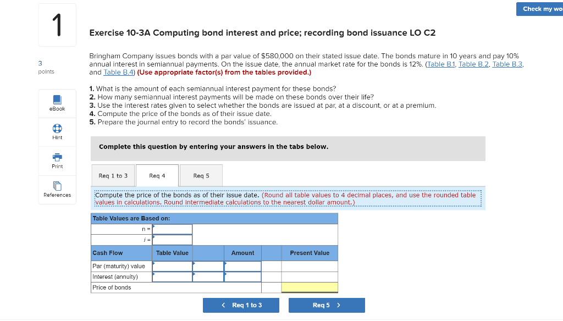Switch to the Req 1 to 3 tab
Image resolution: width=563 pixels, height=321 pixels.
[x=113, y=175]
